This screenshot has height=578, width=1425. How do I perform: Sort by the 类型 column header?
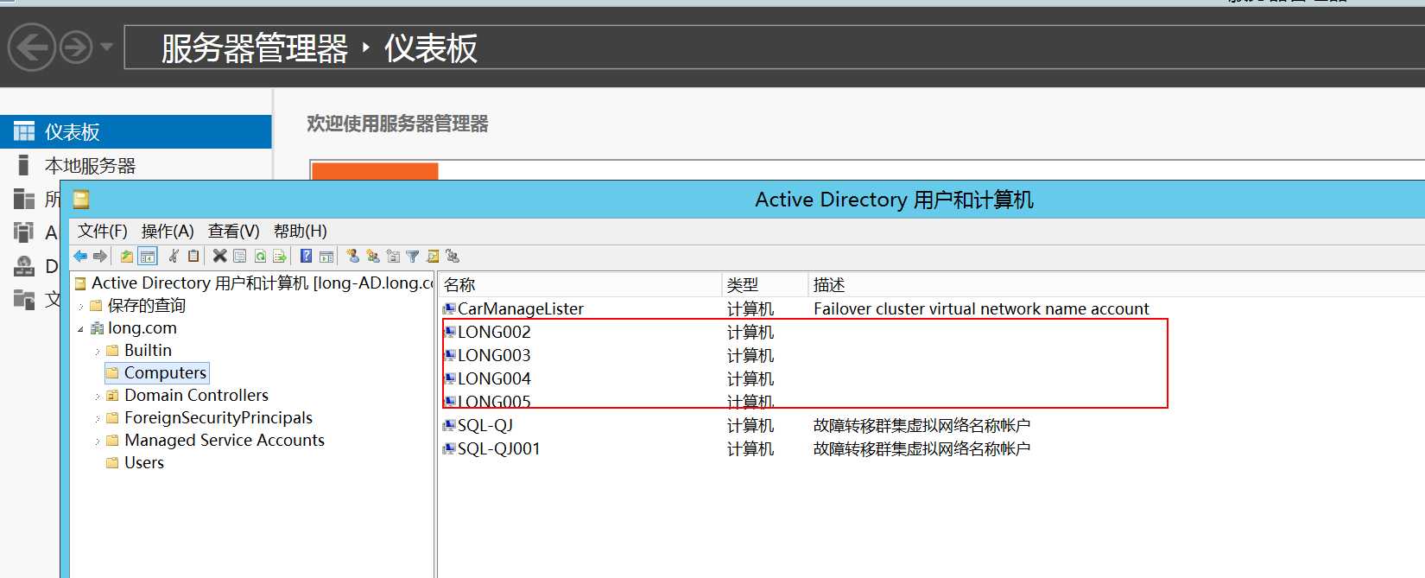pyautogui.click(x=764, y=284)
